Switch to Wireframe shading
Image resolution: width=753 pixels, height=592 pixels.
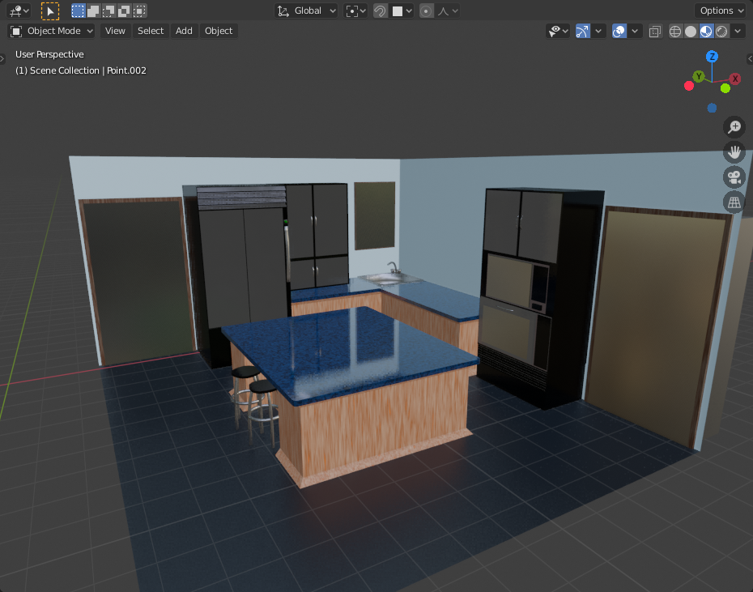(675, 32)
